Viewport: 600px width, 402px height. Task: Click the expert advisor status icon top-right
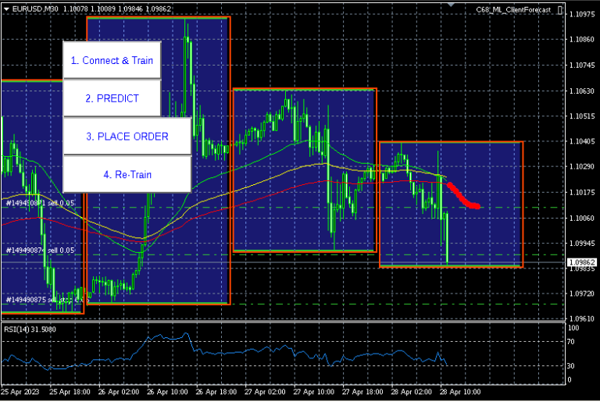click(558, 9)
